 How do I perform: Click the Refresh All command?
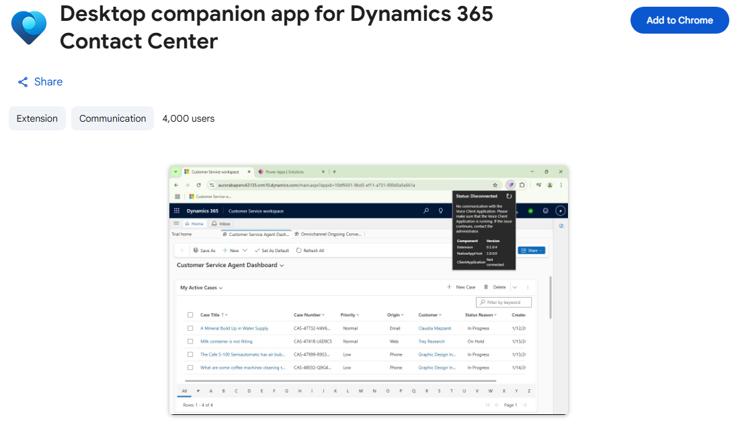(310, 250)
